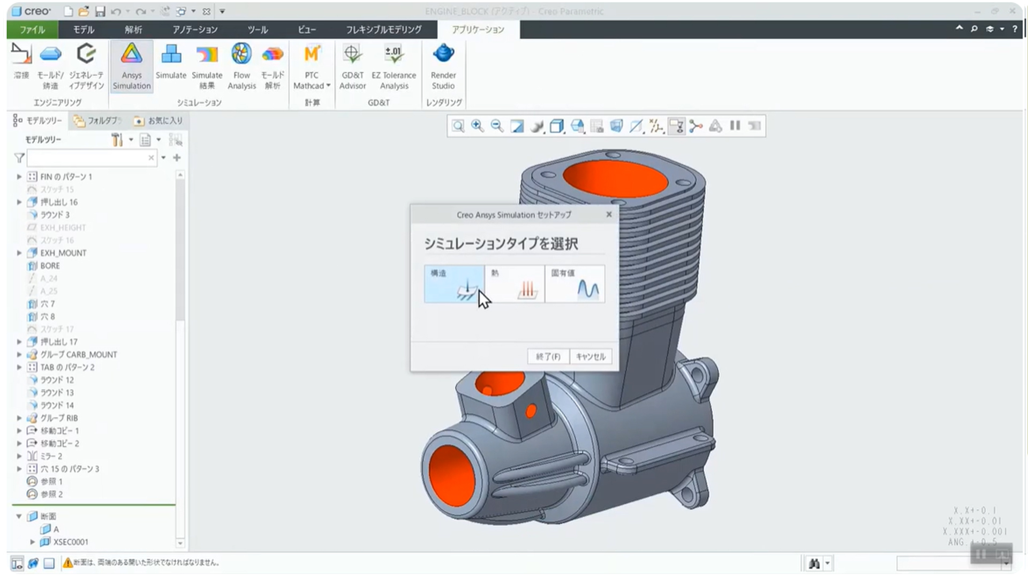Open Render Studio application
The width and height of the screenshot is (1028, 578).
[x=443, y=66]
